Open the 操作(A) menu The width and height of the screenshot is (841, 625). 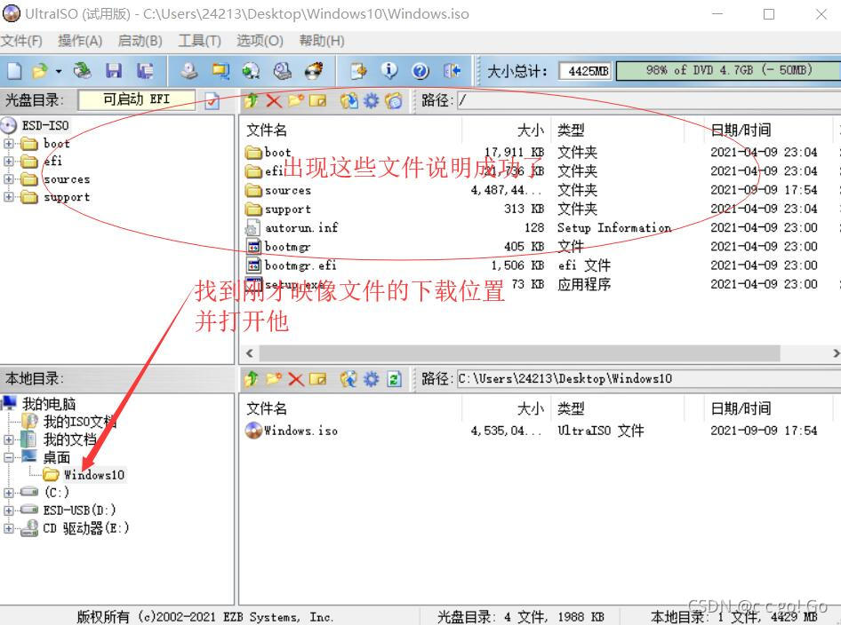pos(80,41)
